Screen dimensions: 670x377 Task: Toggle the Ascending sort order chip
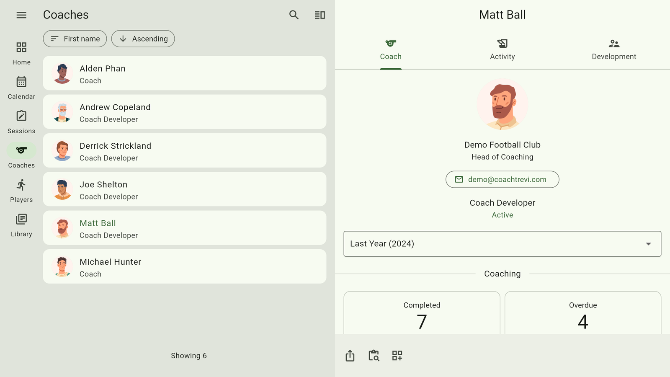point(143,39)
